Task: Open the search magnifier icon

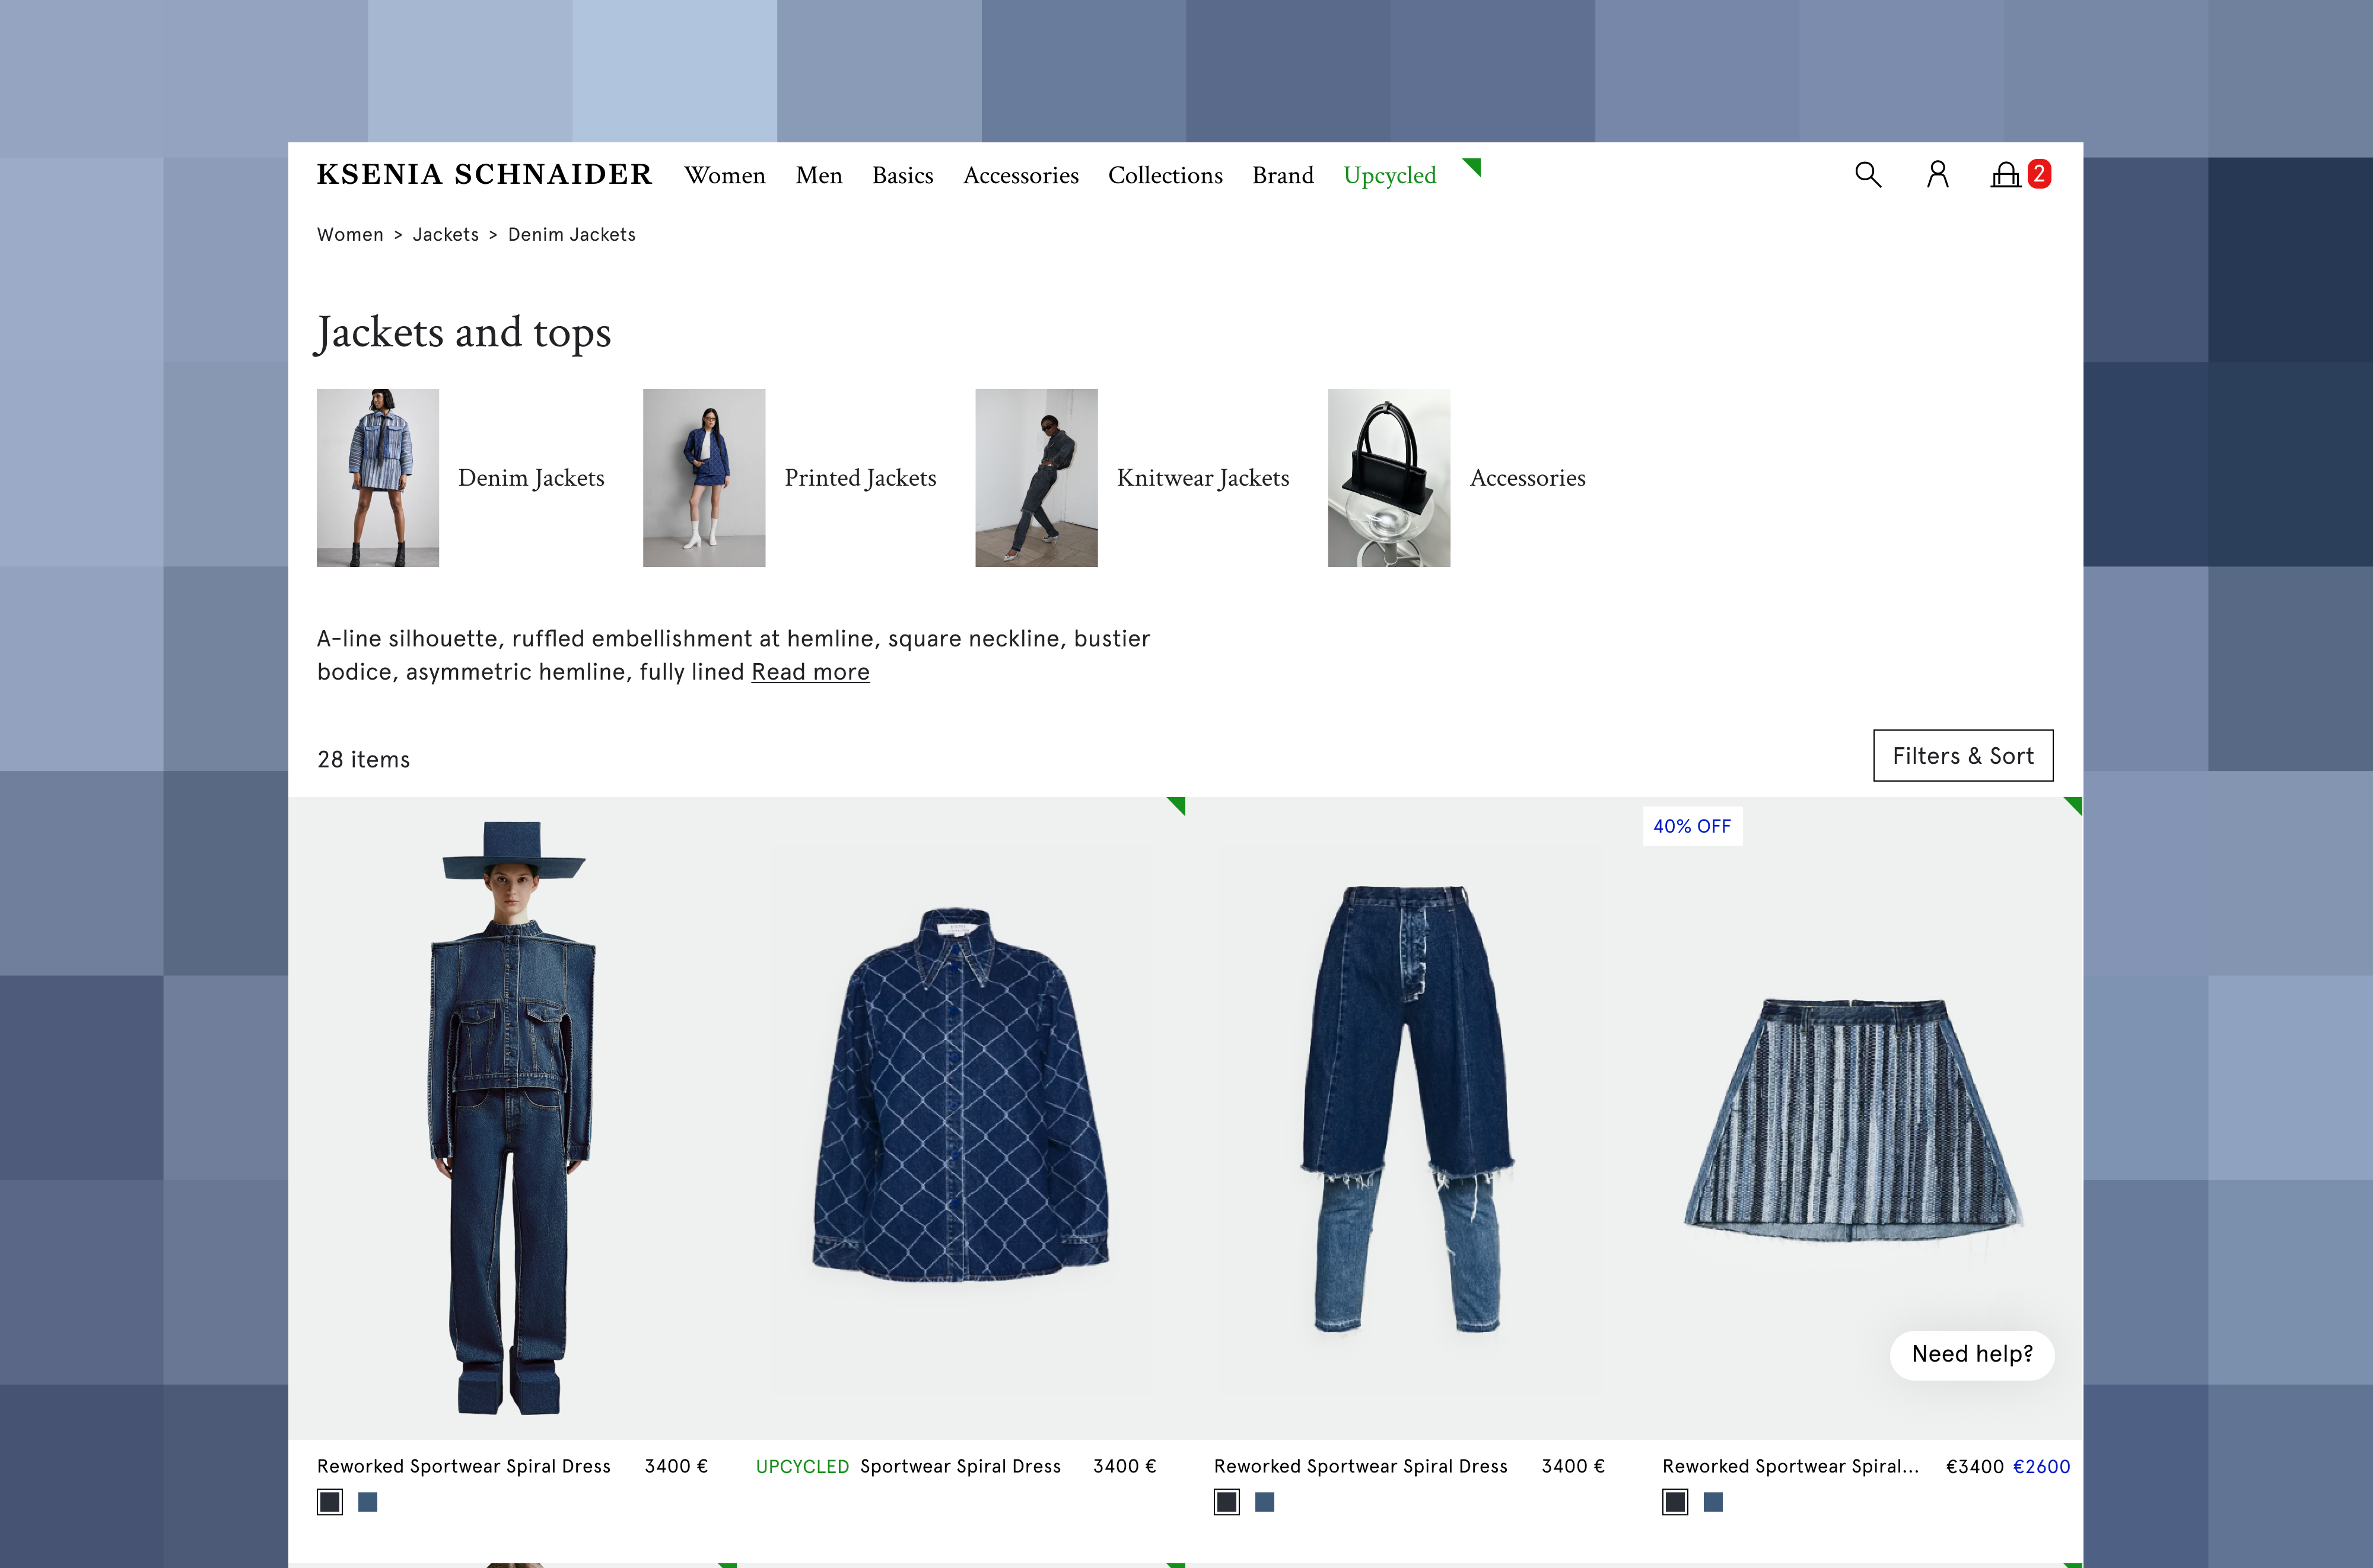Action: point(1867,175)
